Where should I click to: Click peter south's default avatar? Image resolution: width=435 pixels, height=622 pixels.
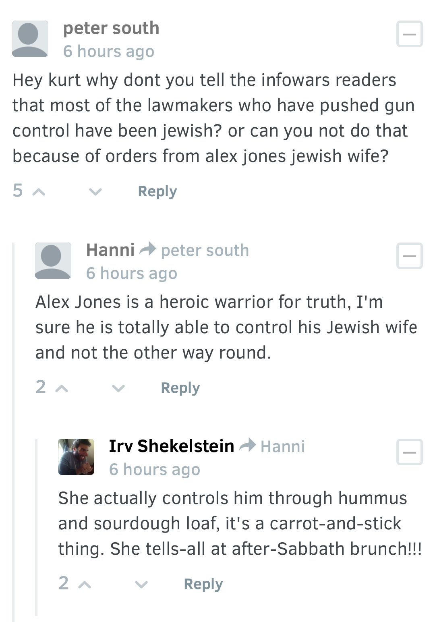coord(30,39)
